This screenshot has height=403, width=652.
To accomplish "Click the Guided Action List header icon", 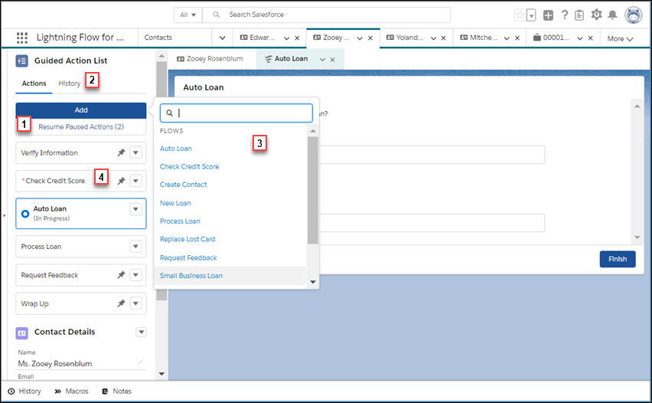I will pos(21,61).
